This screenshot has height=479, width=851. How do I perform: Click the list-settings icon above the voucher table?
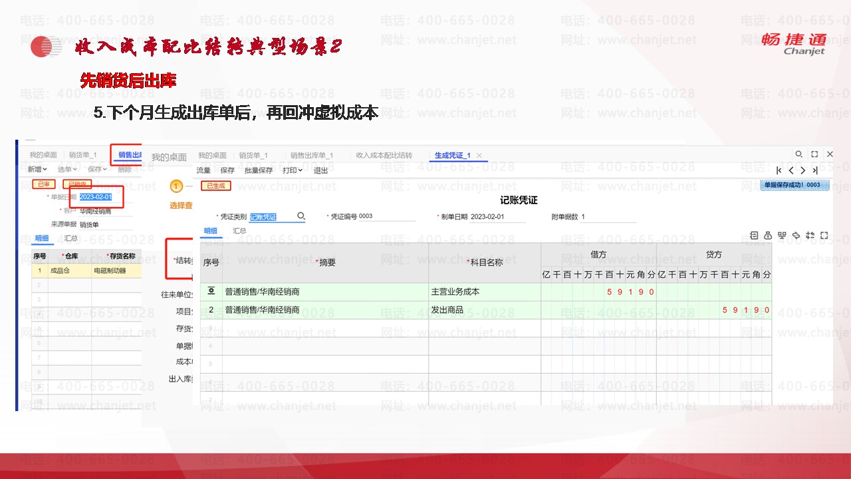754,235
